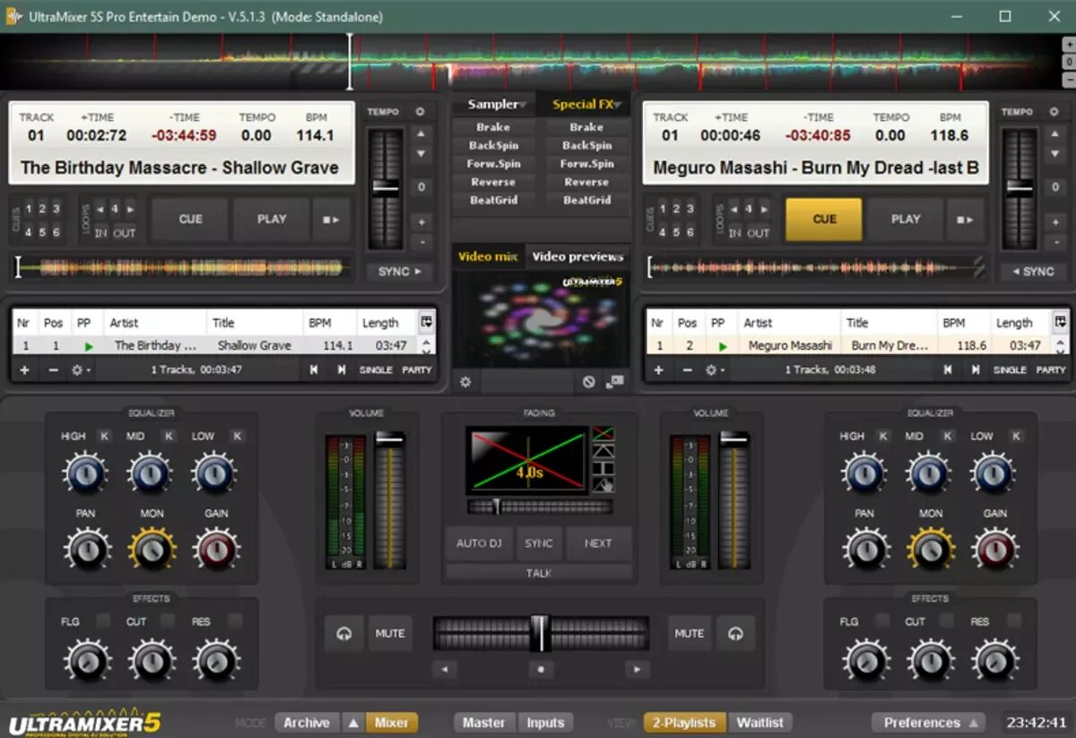Switch view to 2-Playlists
The image size is (1076, 738).
click(x=685, y=722)
